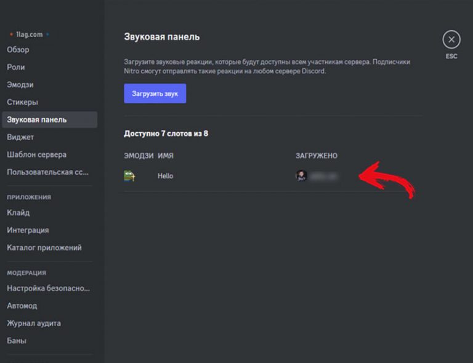Select the Hello sound name in list
The height and width of the screenshot is (363, 473).
coord(165,176)
